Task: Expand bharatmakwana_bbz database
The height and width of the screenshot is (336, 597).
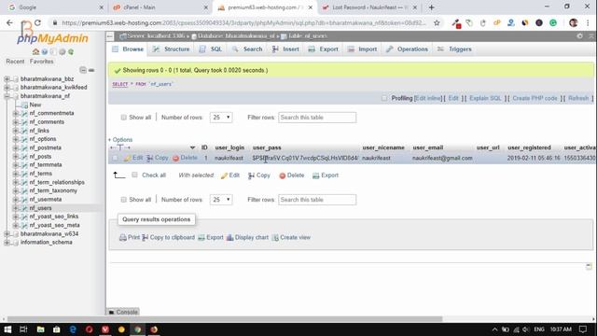Action: click(7, 78)
